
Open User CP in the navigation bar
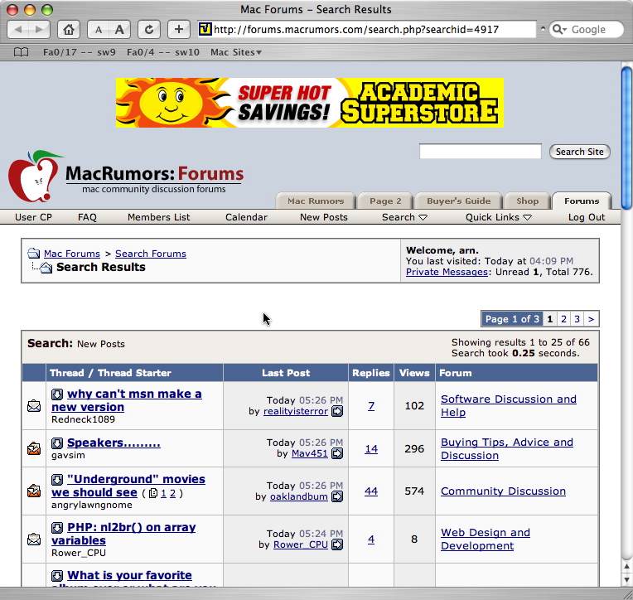click(33, 217)
